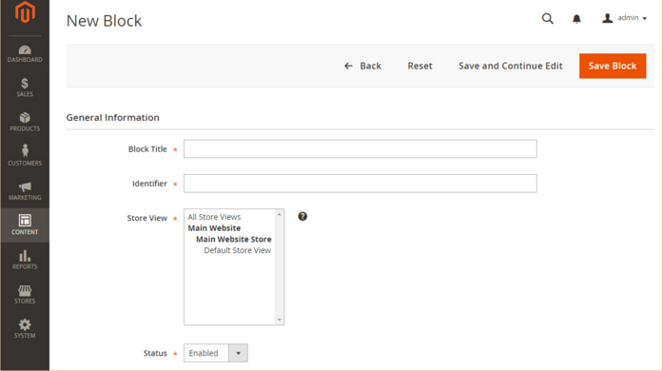Open the System sidebar menu
The height and width of the screenshot is (371, 663).
pos(25,329)
